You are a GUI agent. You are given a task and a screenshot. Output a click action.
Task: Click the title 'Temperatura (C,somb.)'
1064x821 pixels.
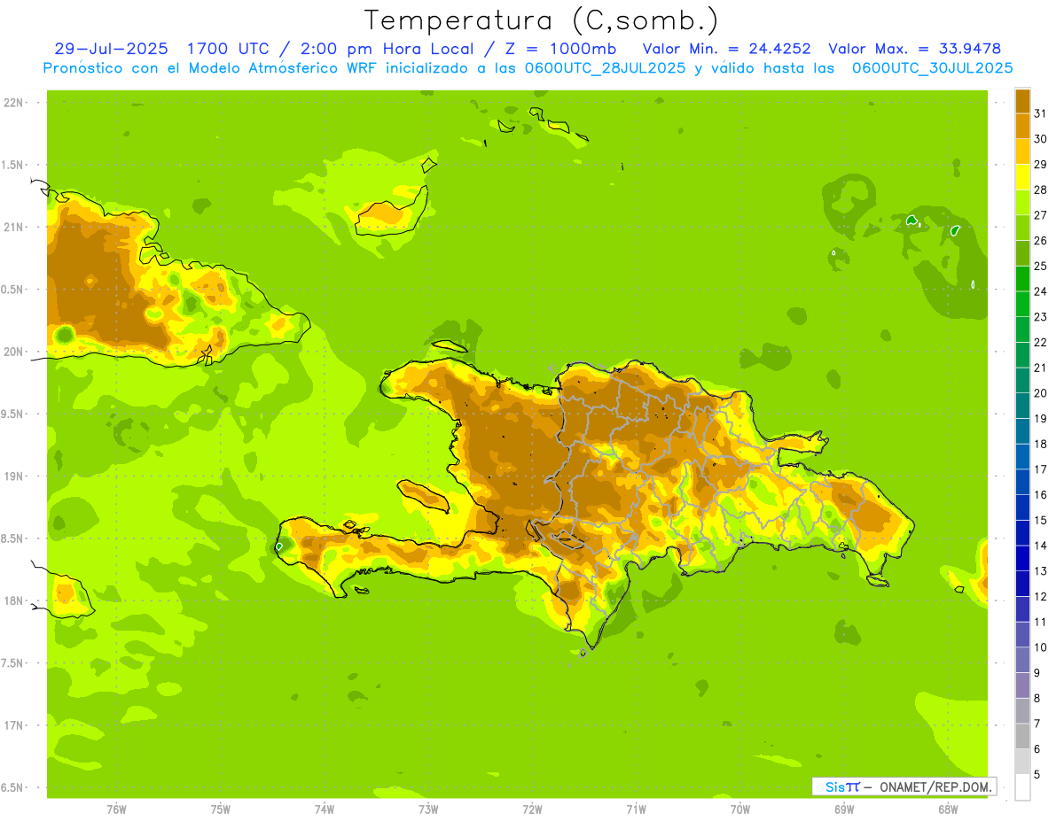(x=540, y=20)
